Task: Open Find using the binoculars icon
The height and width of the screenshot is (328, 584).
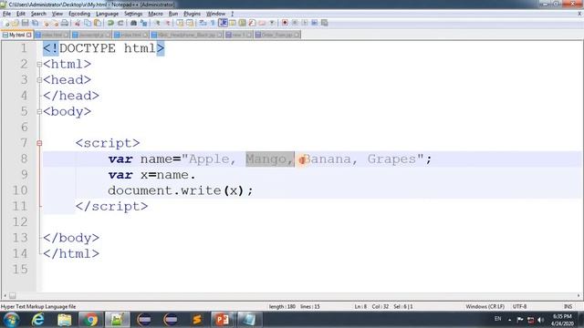Action: (134, 23)
